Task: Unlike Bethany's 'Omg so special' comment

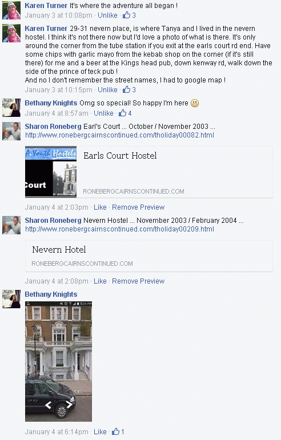Action: [x=103, y=113]
